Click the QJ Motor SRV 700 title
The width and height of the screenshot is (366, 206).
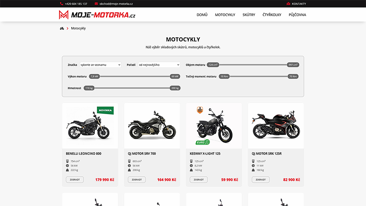[x=142, y=153]
